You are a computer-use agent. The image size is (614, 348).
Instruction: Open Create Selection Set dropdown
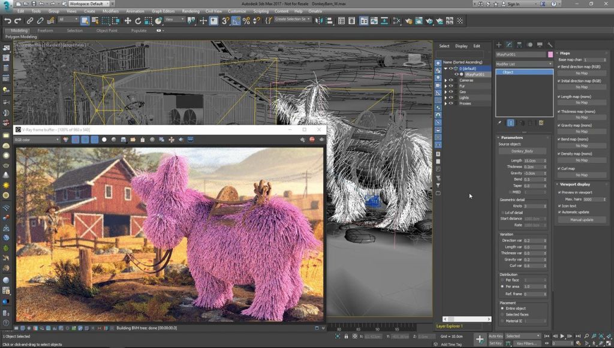(292, 19)
